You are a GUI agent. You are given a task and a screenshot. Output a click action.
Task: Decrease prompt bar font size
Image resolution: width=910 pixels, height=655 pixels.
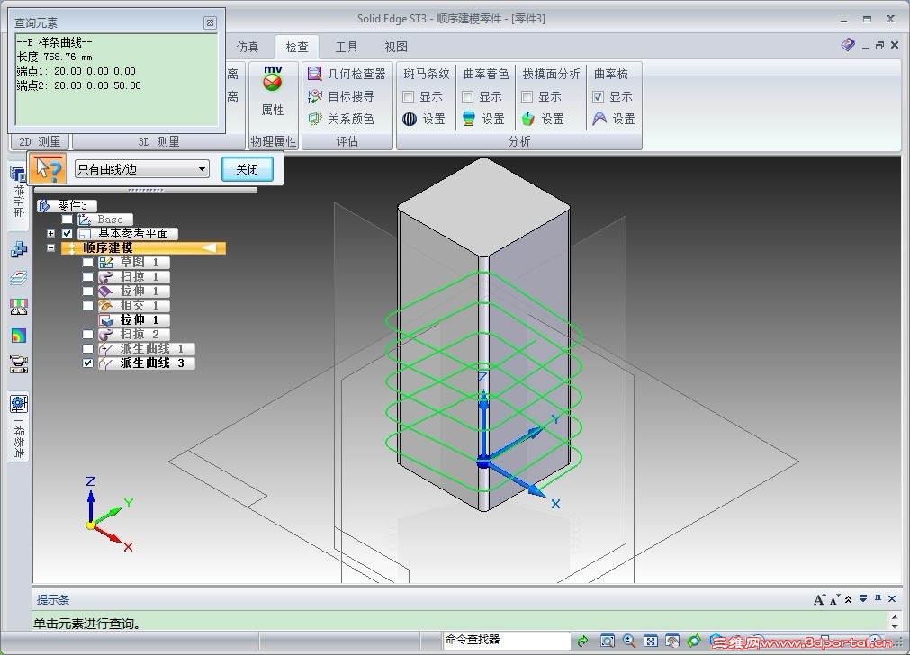tap(834, 599)
